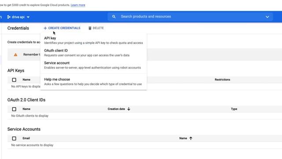Sort Service Accounts by Name arrow
Image resolution: width=282 pixels, height=159 pixels.
click(x=191, y=138)
